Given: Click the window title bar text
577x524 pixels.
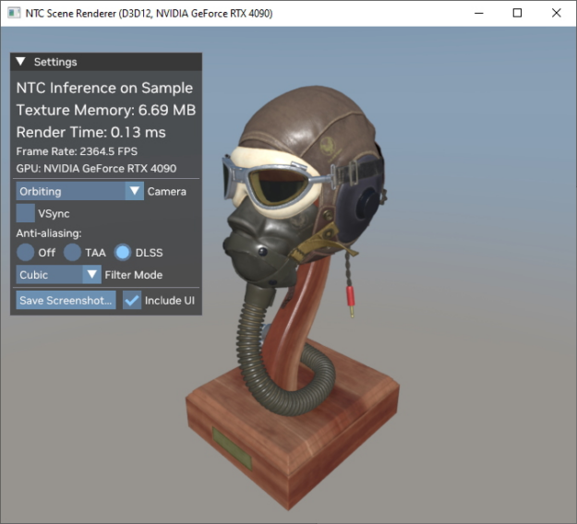Looking at the screenshot, I should (x=148, y=14).
